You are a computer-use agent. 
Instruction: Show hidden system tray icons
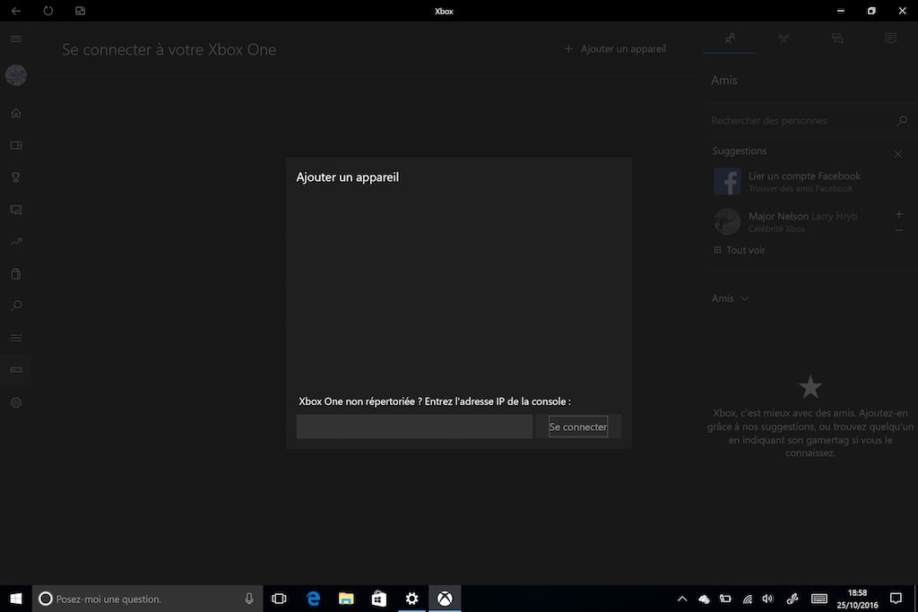[x=682, y=599]
